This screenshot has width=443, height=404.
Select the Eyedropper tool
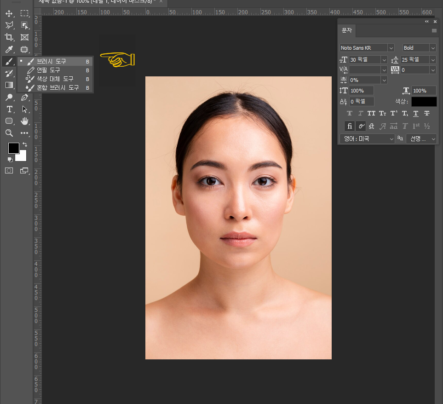9,49
